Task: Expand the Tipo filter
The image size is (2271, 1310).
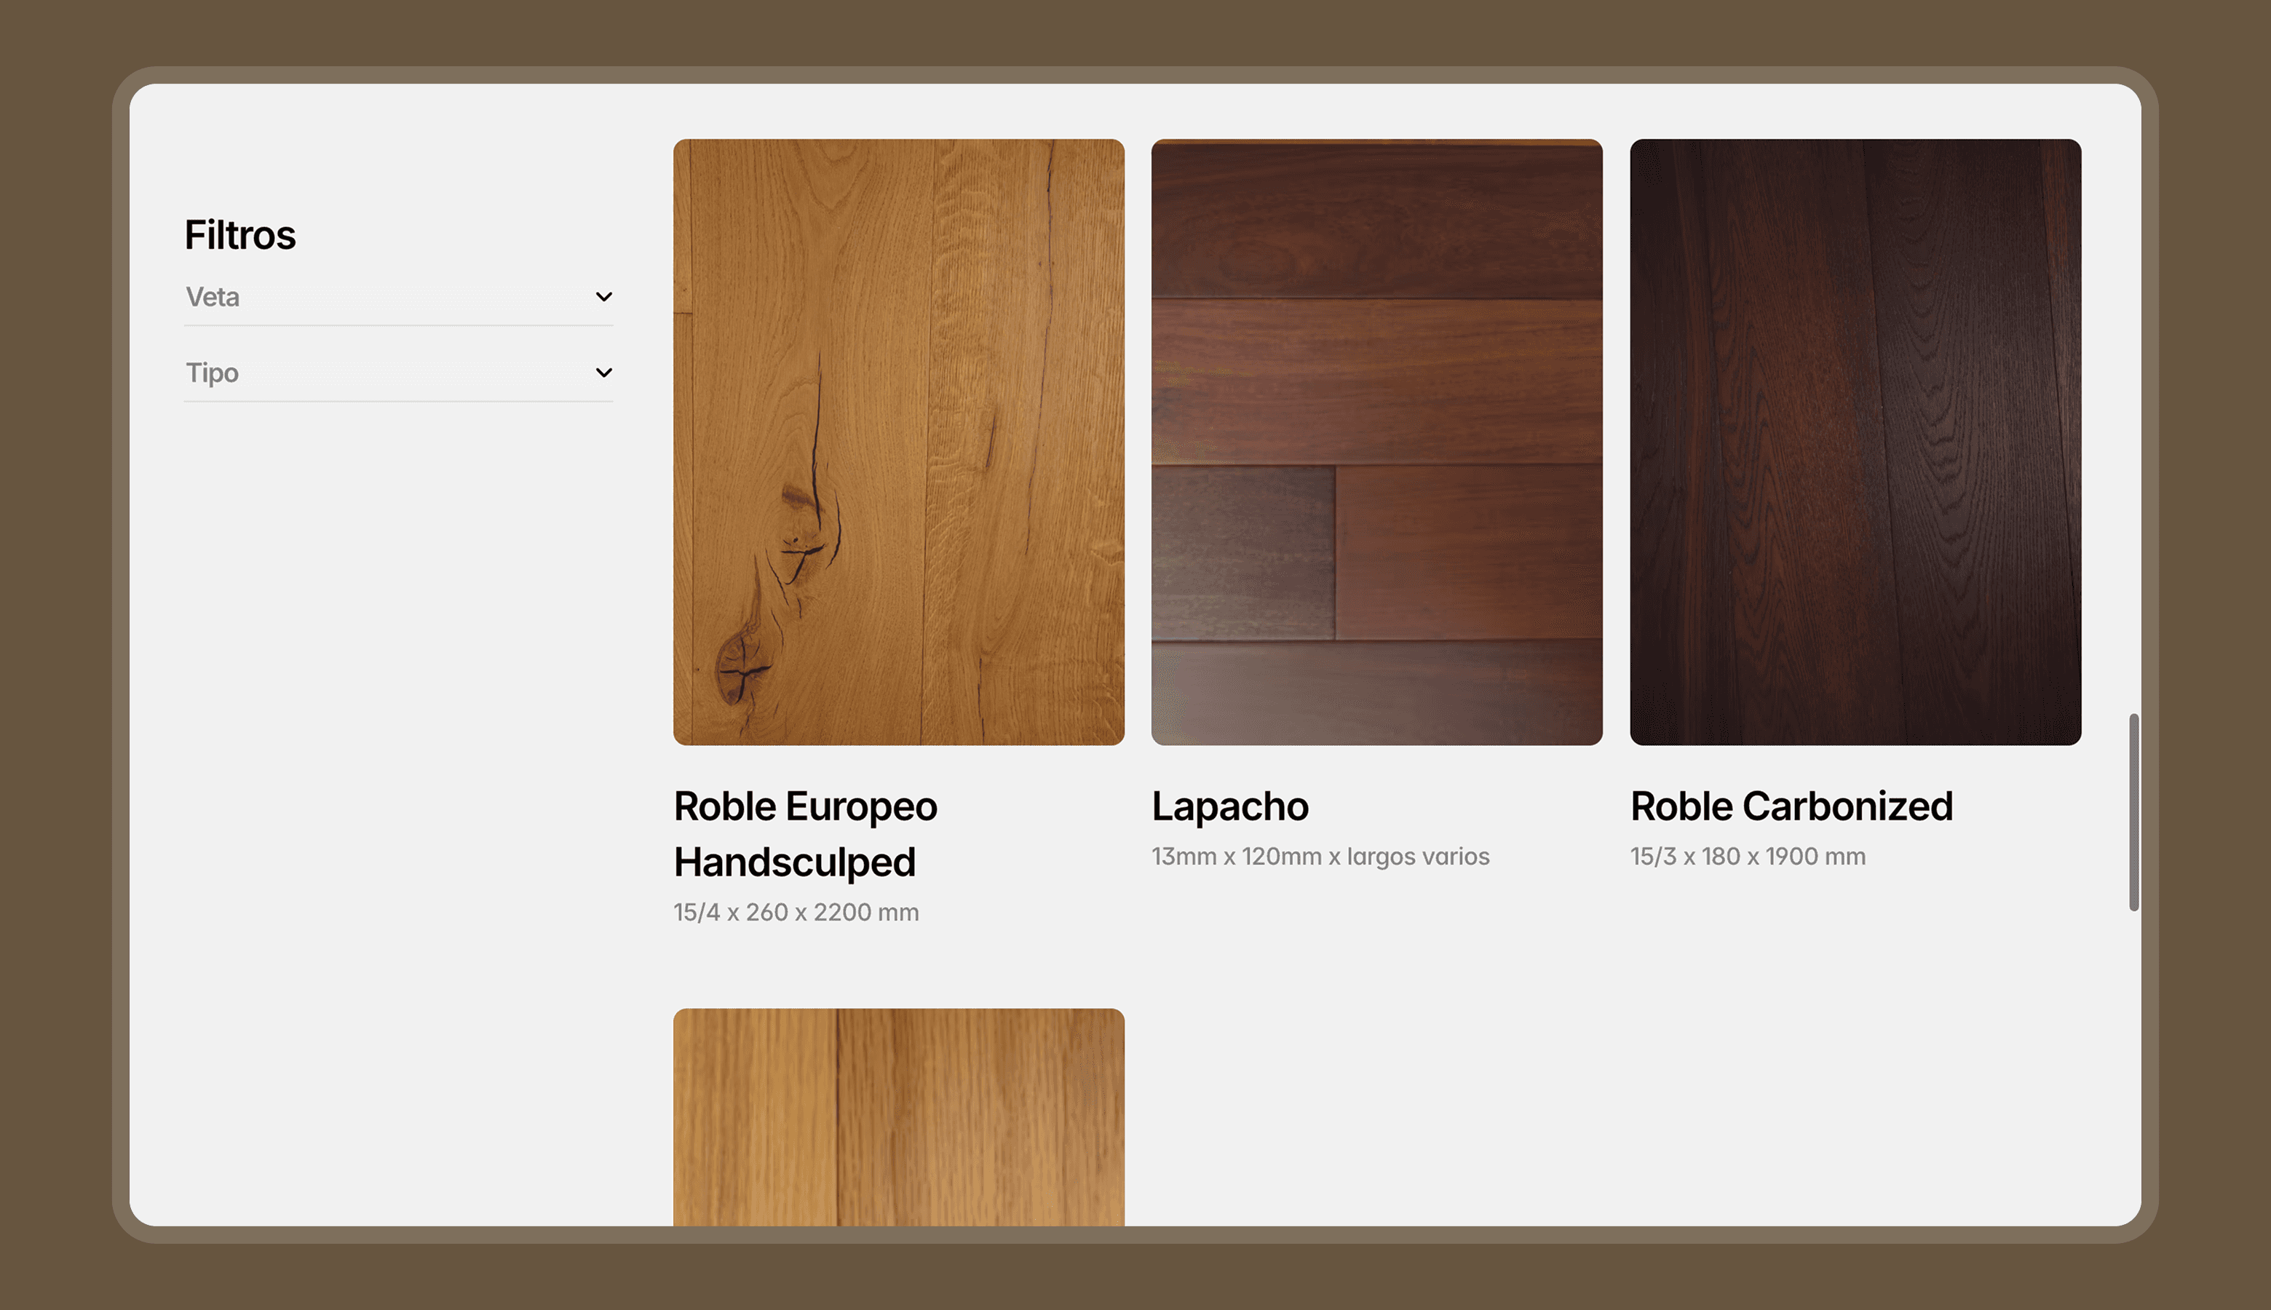Action: tap(397, 373)
